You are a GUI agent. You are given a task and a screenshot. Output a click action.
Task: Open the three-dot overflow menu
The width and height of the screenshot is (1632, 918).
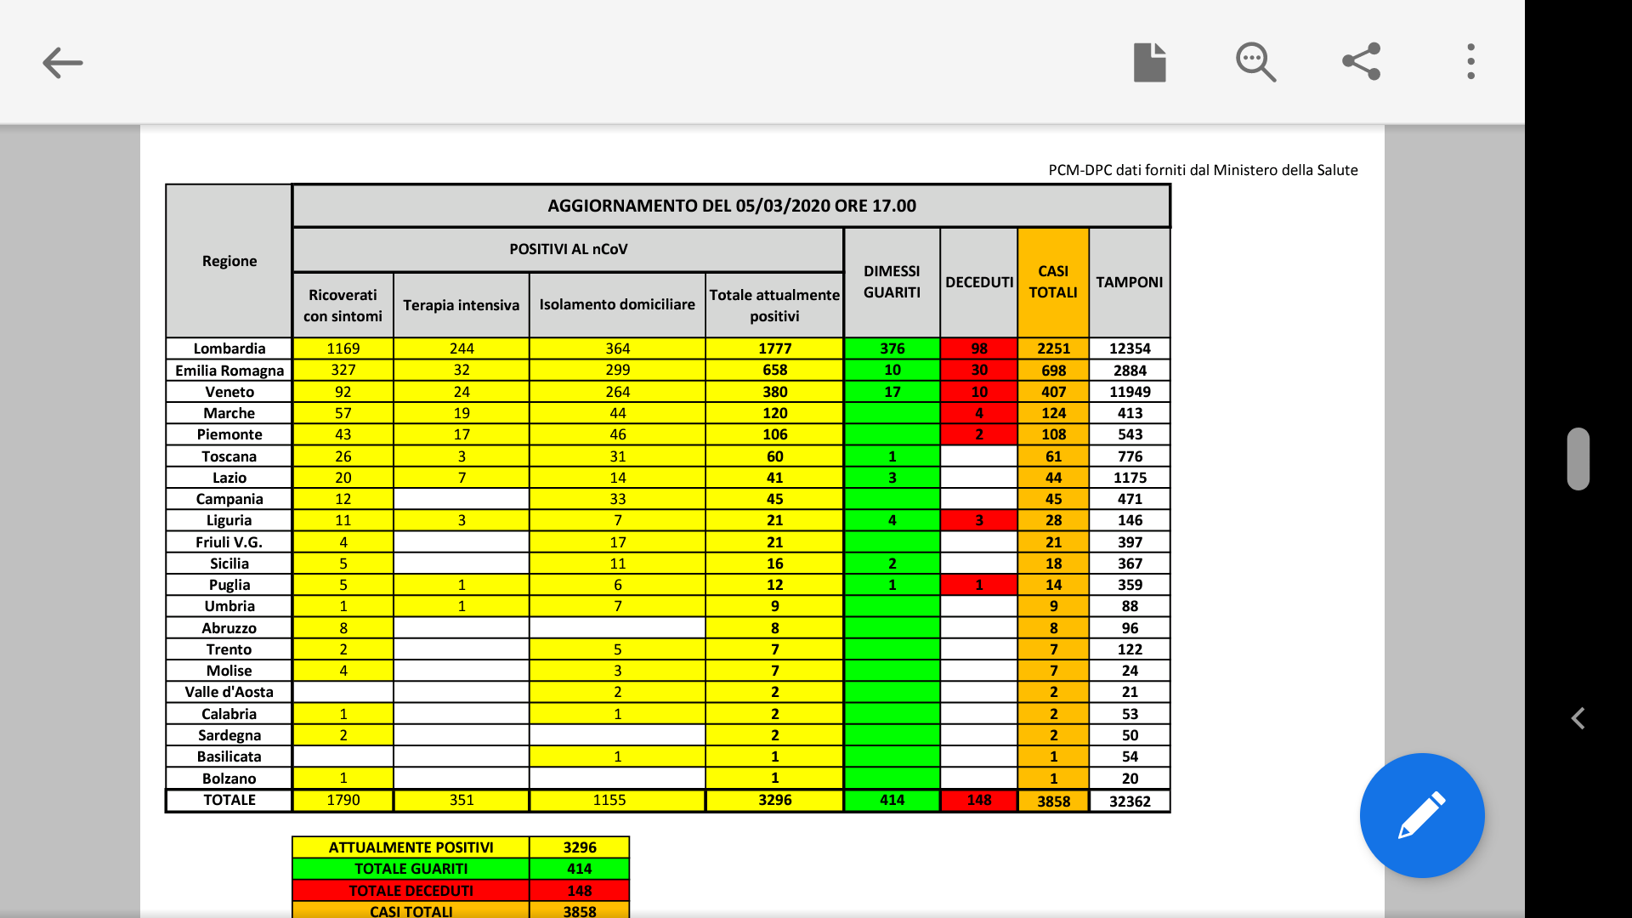pos(1470,62)
